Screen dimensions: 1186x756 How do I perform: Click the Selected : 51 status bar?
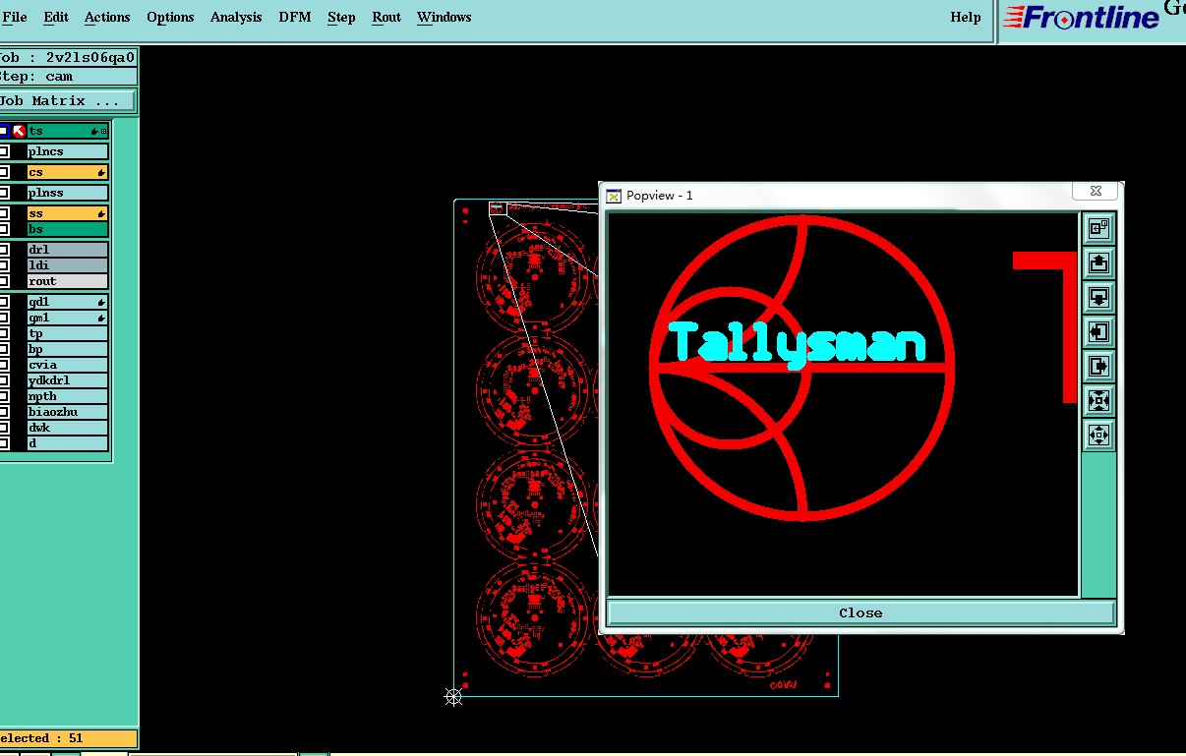[68, 738]
